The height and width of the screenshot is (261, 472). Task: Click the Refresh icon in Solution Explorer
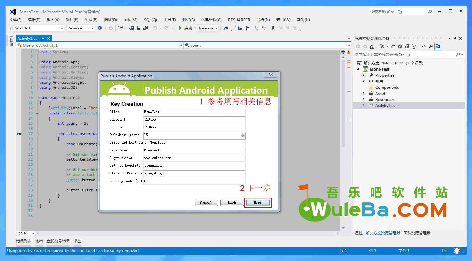(400, 46)
